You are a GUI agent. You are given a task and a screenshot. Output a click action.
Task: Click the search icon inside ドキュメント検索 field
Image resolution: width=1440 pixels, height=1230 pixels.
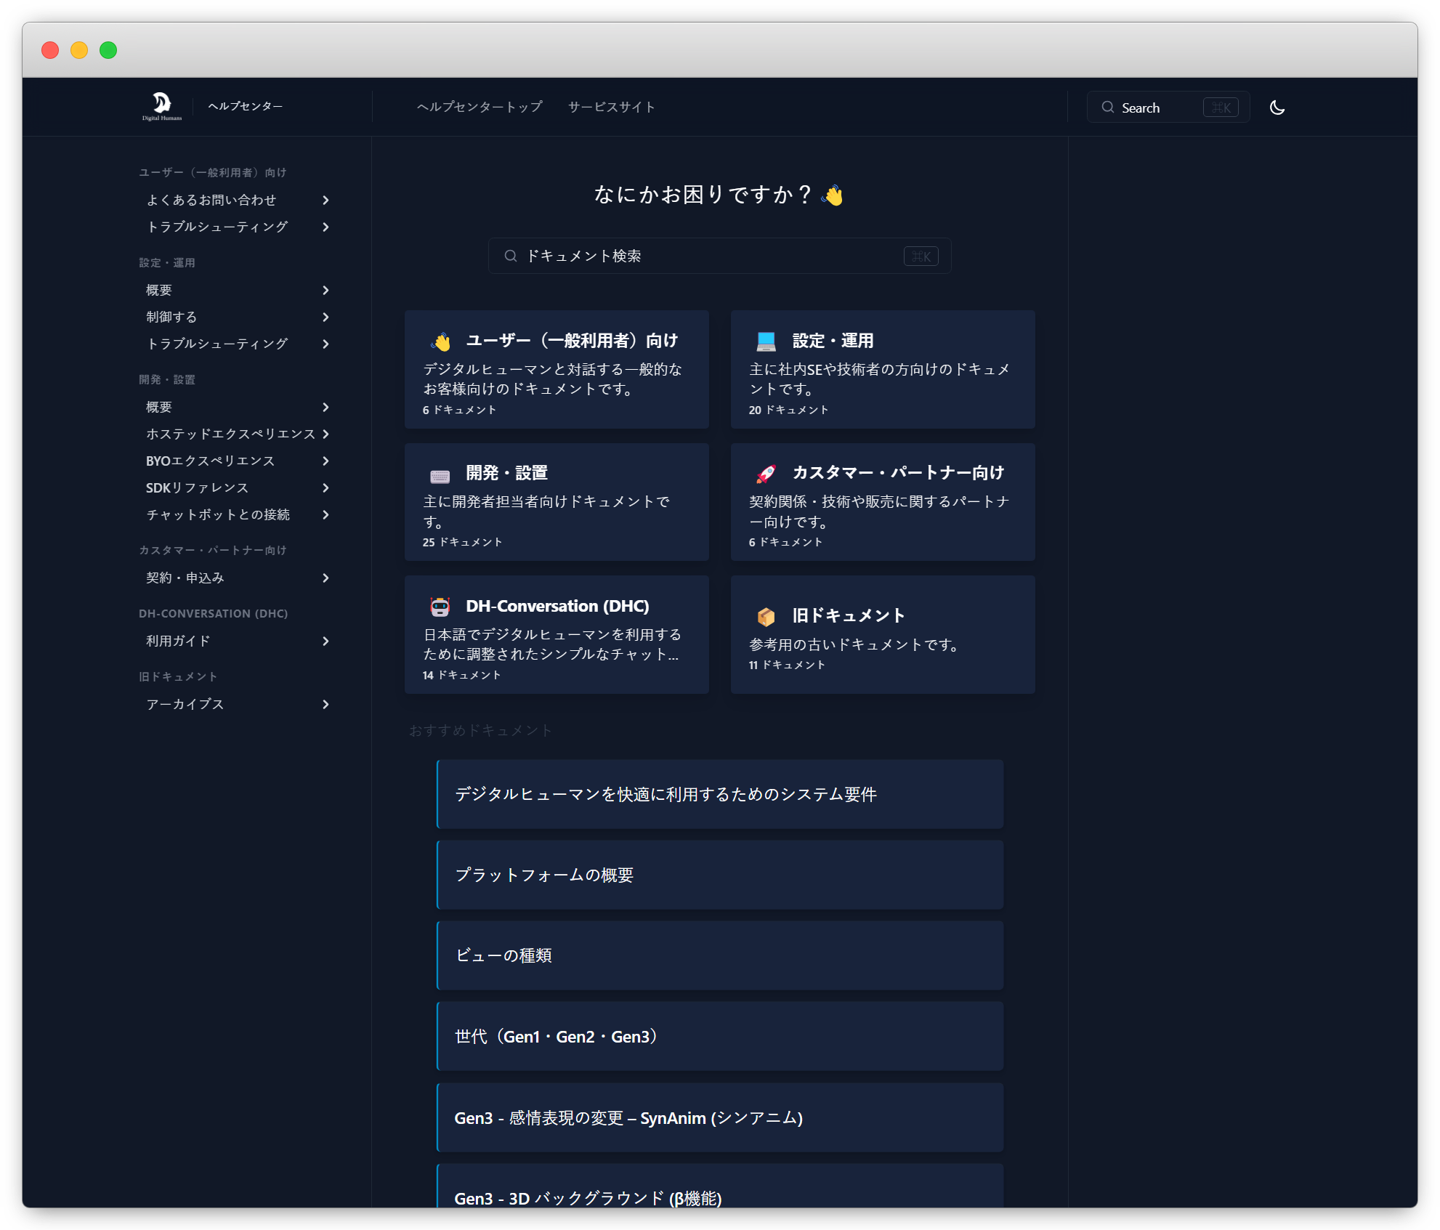511,256
